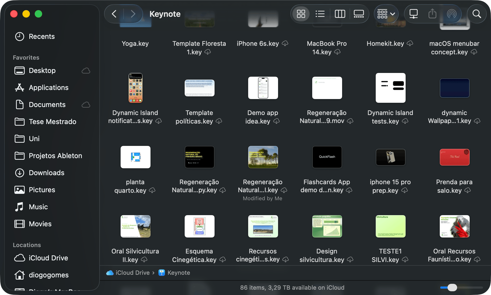
Task: Click the forward navigation arrow
Action: click(x=133, y=14)
